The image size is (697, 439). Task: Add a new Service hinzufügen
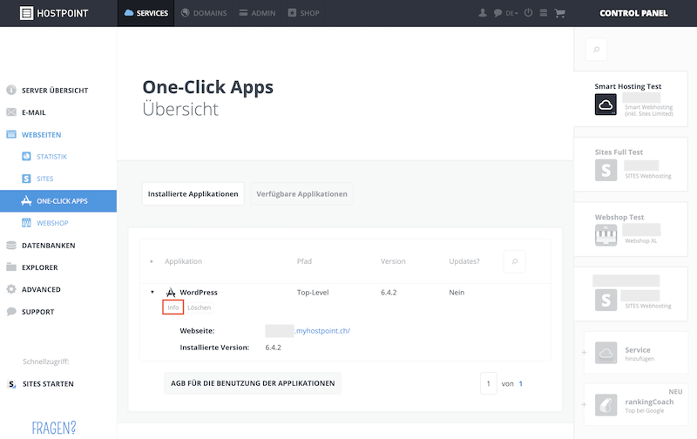636,353
